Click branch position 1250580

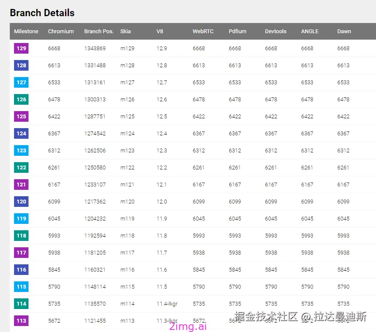tap(95, 168)
